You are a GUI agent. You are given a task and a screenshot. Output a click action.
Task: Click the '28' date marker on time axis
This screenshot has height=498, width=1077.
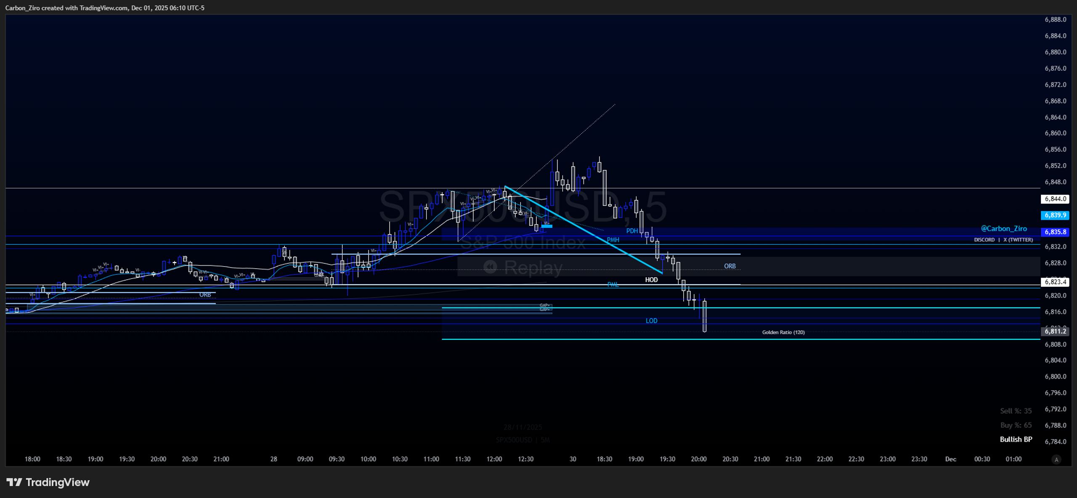(x=274, y=459)
